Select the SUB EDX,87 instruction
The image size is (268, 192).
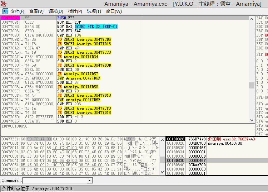(68, 82)
